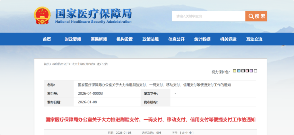Choose the yellow eye-protection color swatch

click(x=235, y=71)
